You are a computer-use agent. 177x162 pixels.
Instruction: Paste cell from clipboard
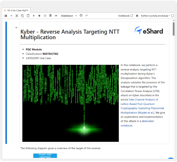point(28,16)
